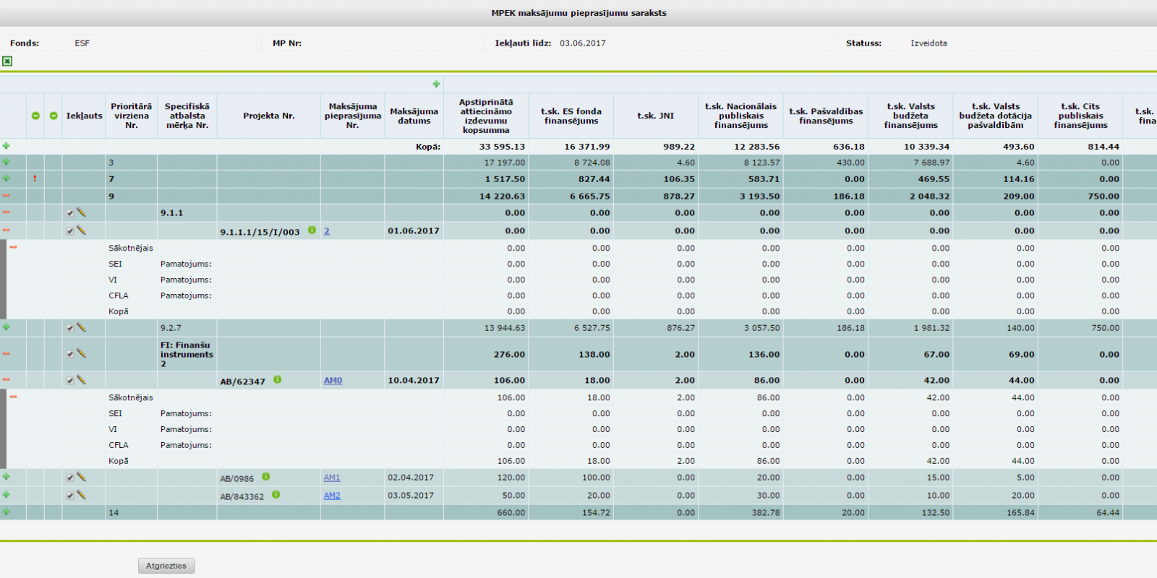Image resolution: width=1157 pixels, height=578 pixels.
Task: Click the info icon next to project 9.1.1.1/15/I/003
Action: click(312, 230)
